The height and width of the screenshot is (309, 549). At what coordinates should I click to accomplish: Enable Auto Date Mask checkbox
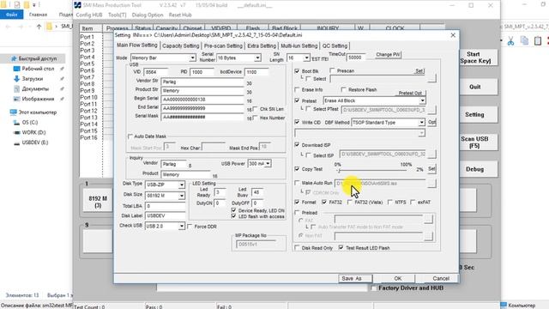pos(130,136)
